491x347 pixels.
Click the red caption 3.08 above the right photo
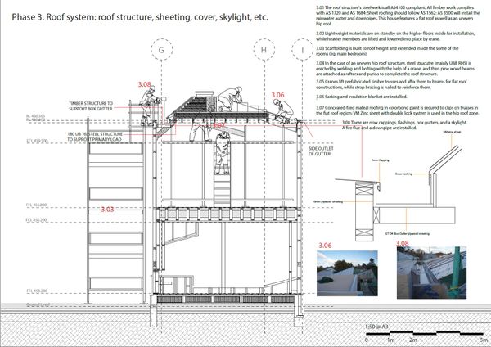(403, 243)
